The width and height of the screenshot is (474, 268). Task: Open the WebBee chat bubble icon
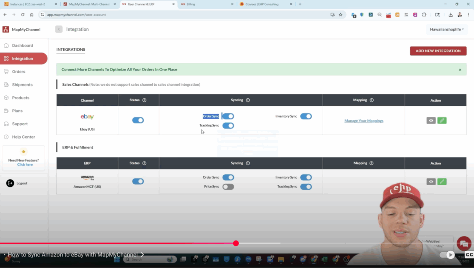tap(464, 243)
